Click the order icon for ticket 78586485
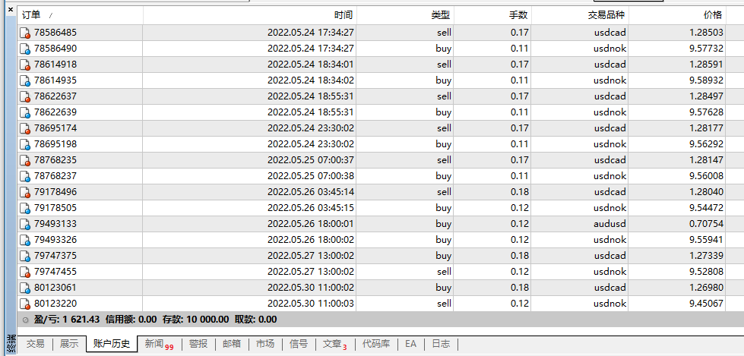 point(25,33)
